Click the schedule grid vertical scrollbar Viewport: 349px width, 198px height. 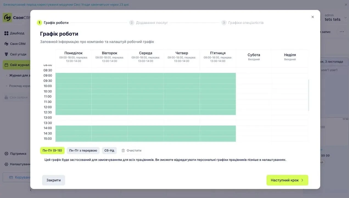pyautogui.click(x=309, y=95)
